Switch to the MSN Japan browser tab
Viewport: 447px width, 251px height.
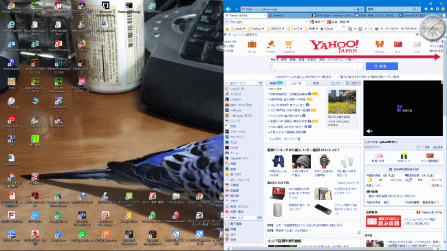332,15
